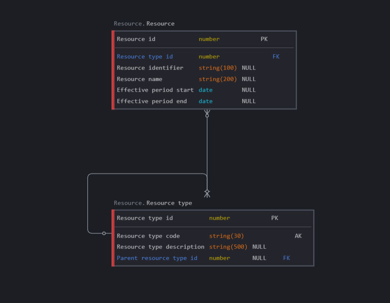Select the FK marker of Parent resource type id

point(286,258)
